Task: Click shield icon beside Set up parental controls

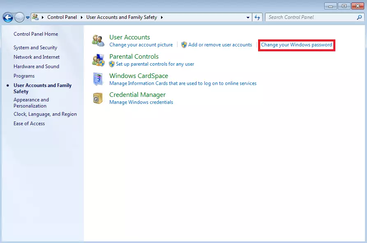Action: [x=112, y=64]
